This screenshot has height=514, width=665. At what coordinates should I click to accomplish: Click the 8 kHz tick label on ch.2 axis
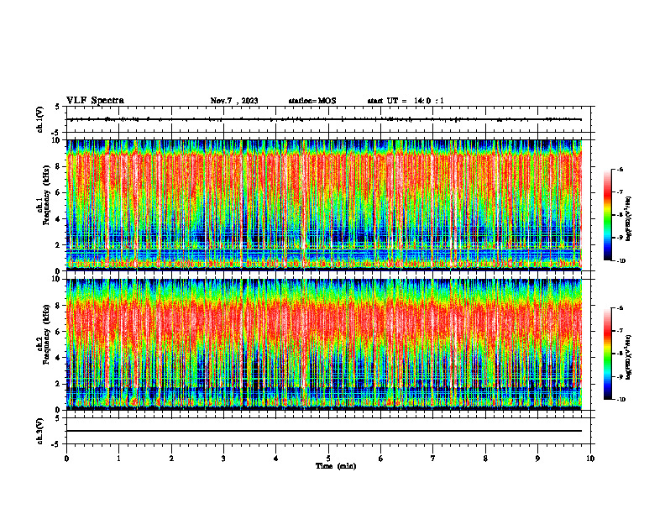59,306
